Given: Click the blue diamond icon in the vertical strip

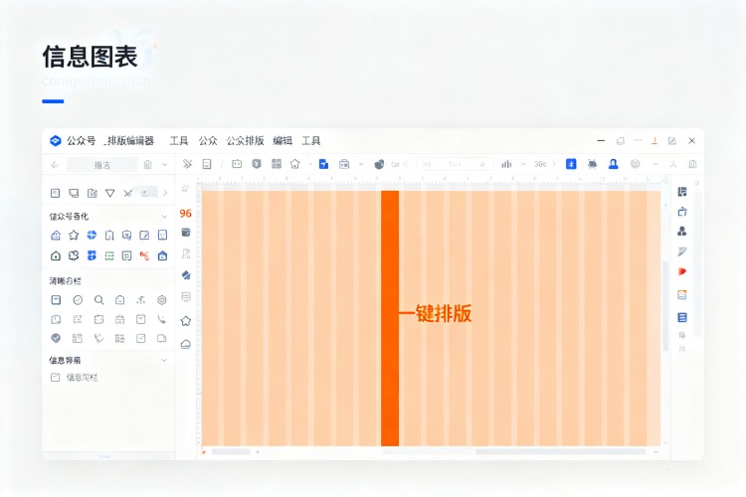Looking at the screenshot, I should coord(186,275).
